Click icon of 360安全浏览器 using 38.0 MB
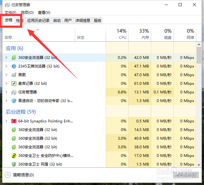The height and width of the screenshot is (185, 204). tap(14, 147)
